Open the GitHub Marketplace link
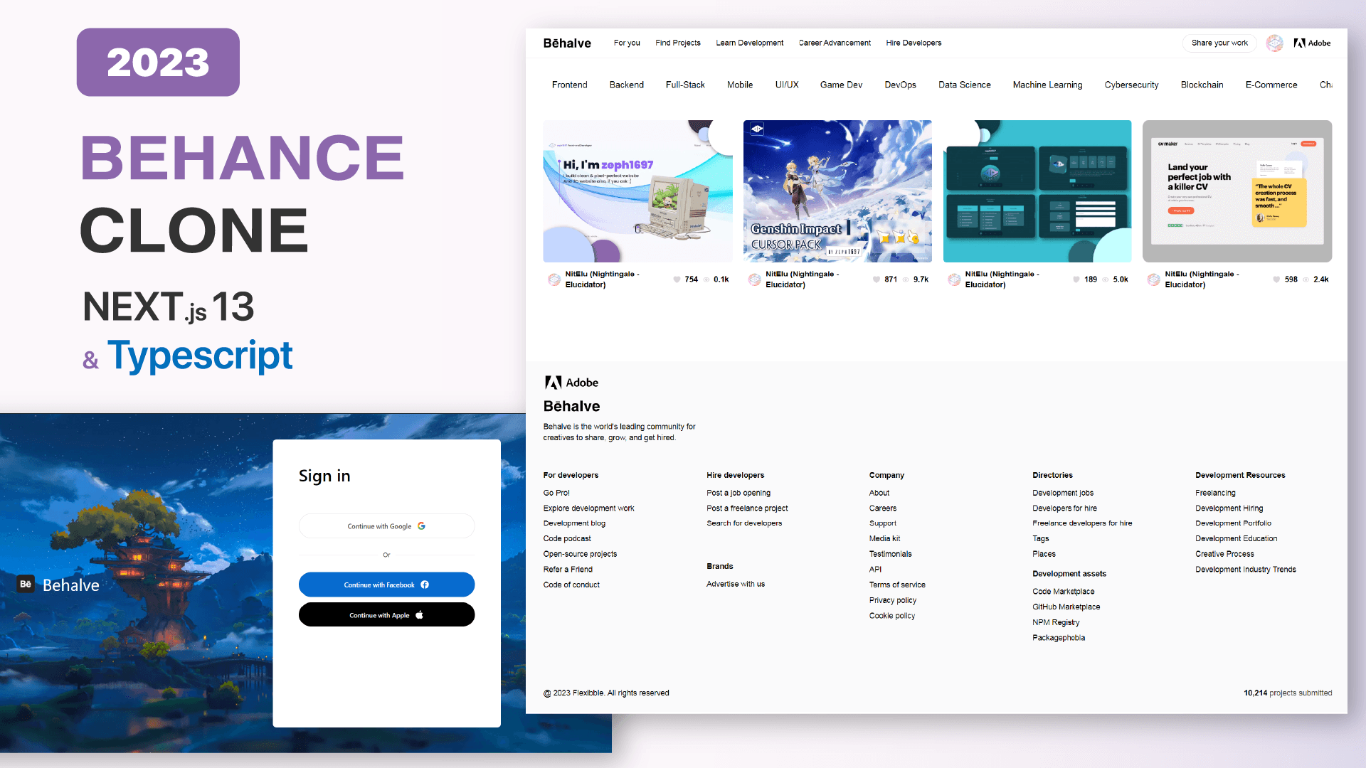1366x768 pixels. (x=1066, y=607)
